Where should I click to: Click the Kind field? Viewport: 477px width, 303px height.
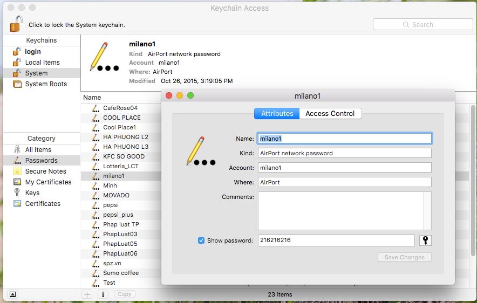(344, 153)
